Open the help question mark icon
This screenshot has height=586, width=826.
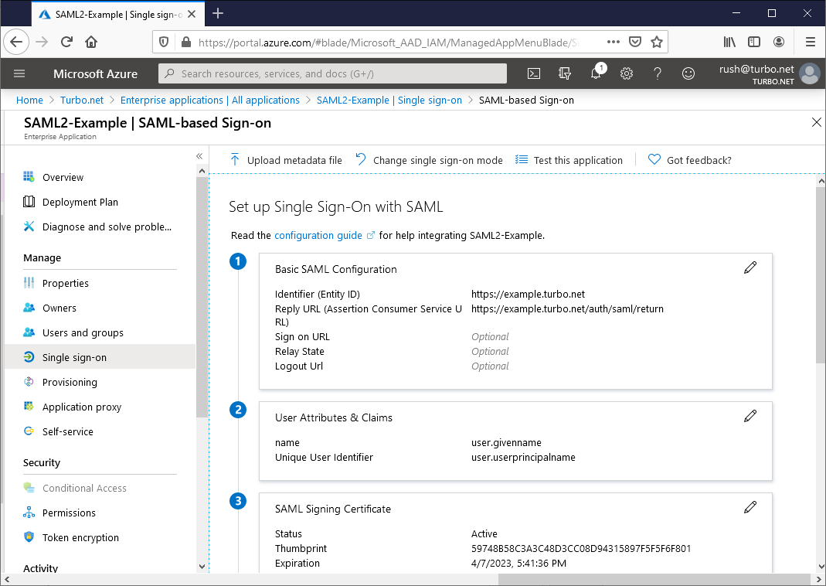coord(657,73)
